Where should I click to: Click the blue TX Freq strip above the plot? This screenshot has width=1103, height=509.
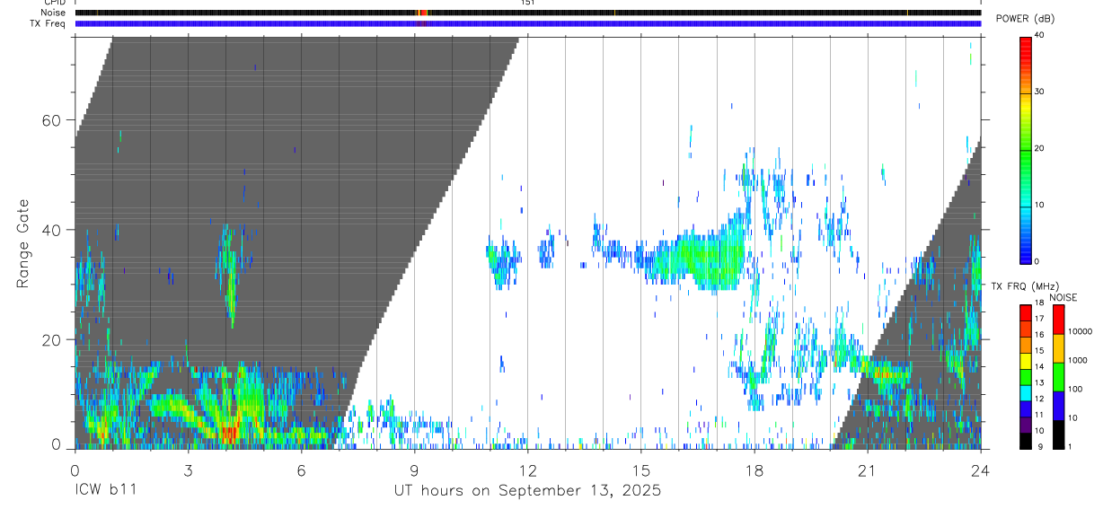tap(527, 23)
